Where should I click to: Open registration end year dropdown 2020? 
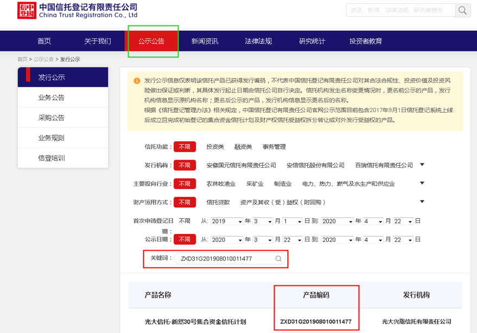tap(337, 221)
